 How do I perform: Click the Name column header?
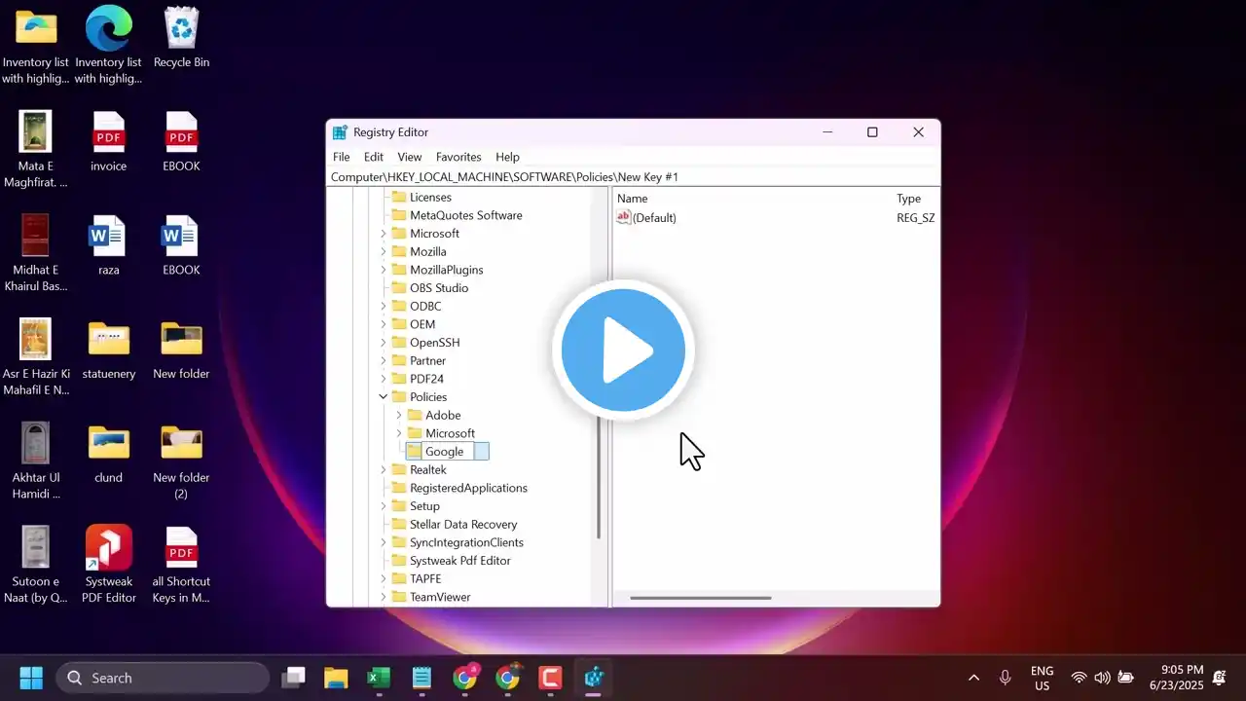click(x=633, y=199)
